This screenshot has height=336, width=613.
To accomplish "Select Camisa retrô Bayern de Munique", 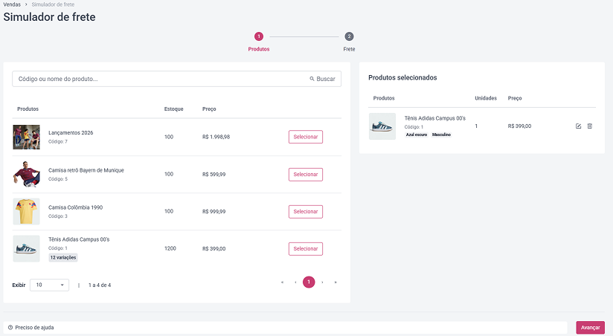I will 306,174.
